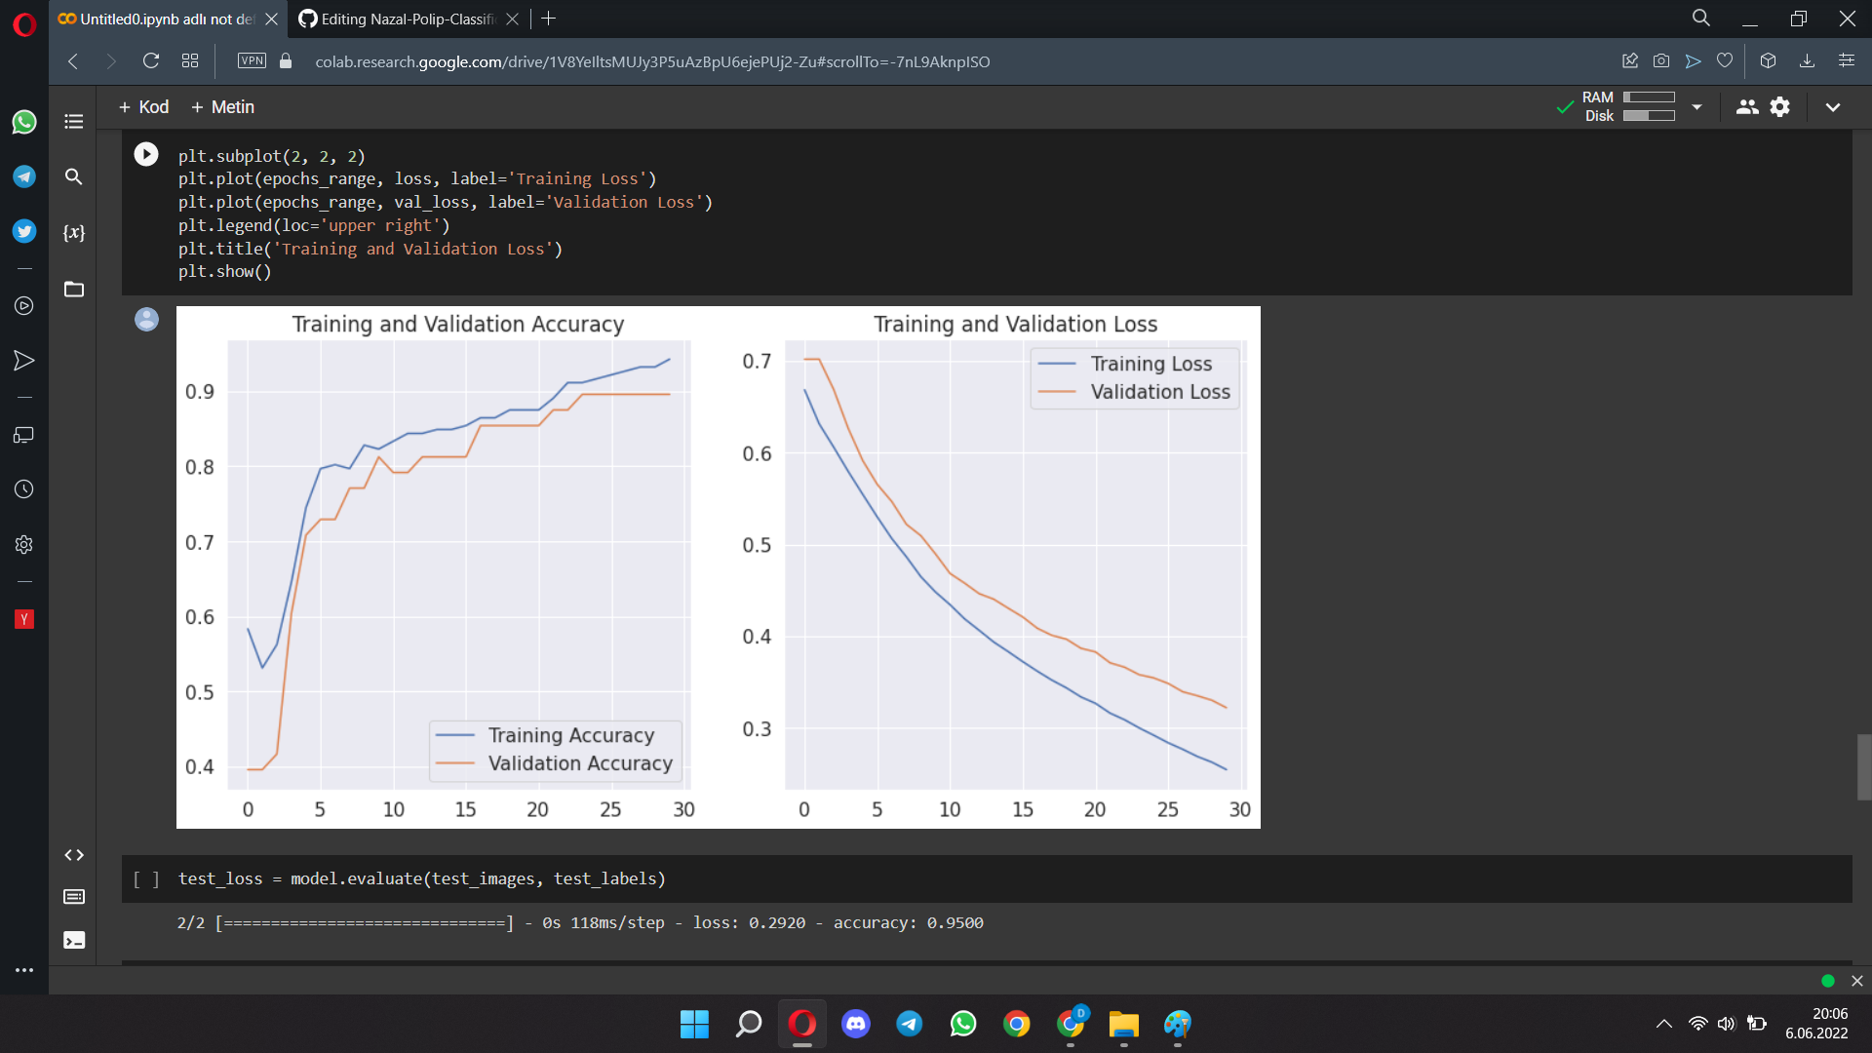Open the code snippets panel
1872x1053 pixels.
[x=74, y=855]
